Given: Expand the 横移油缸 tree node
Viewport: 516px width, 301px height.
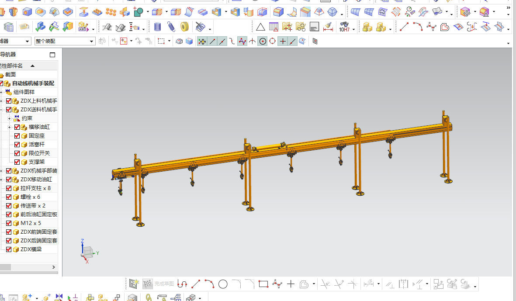Looking at the screenshot, I should (x=9, y=127).
